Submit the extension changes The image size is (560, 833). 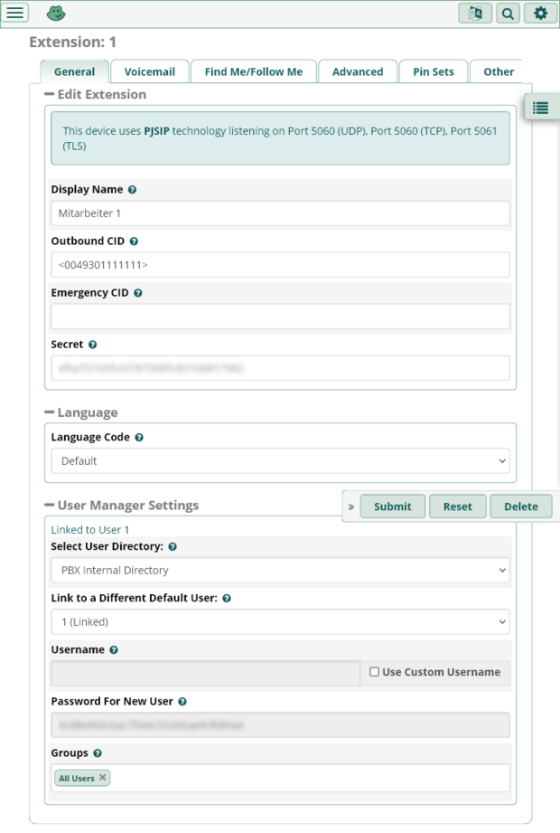392,506
